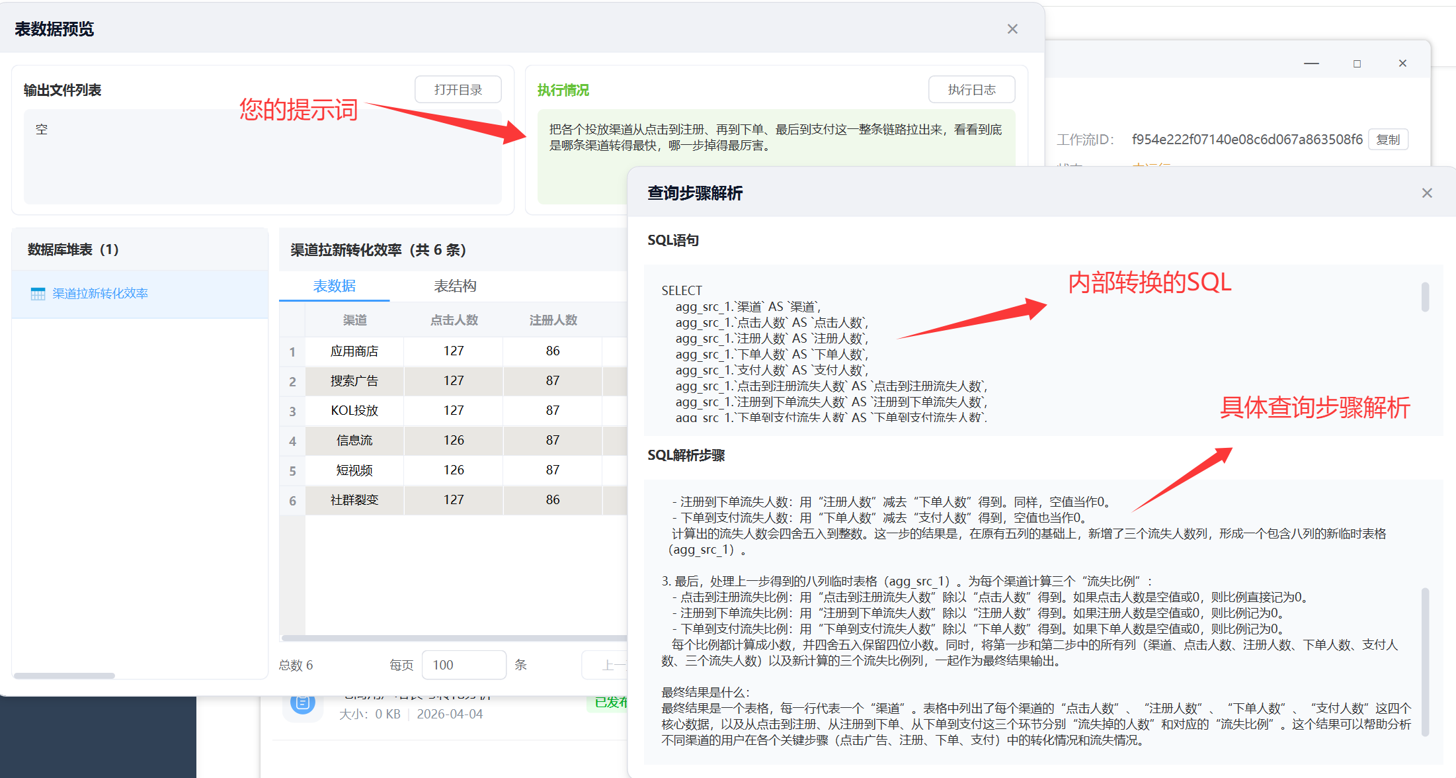Select the 表数据 tab

point(334,286)
